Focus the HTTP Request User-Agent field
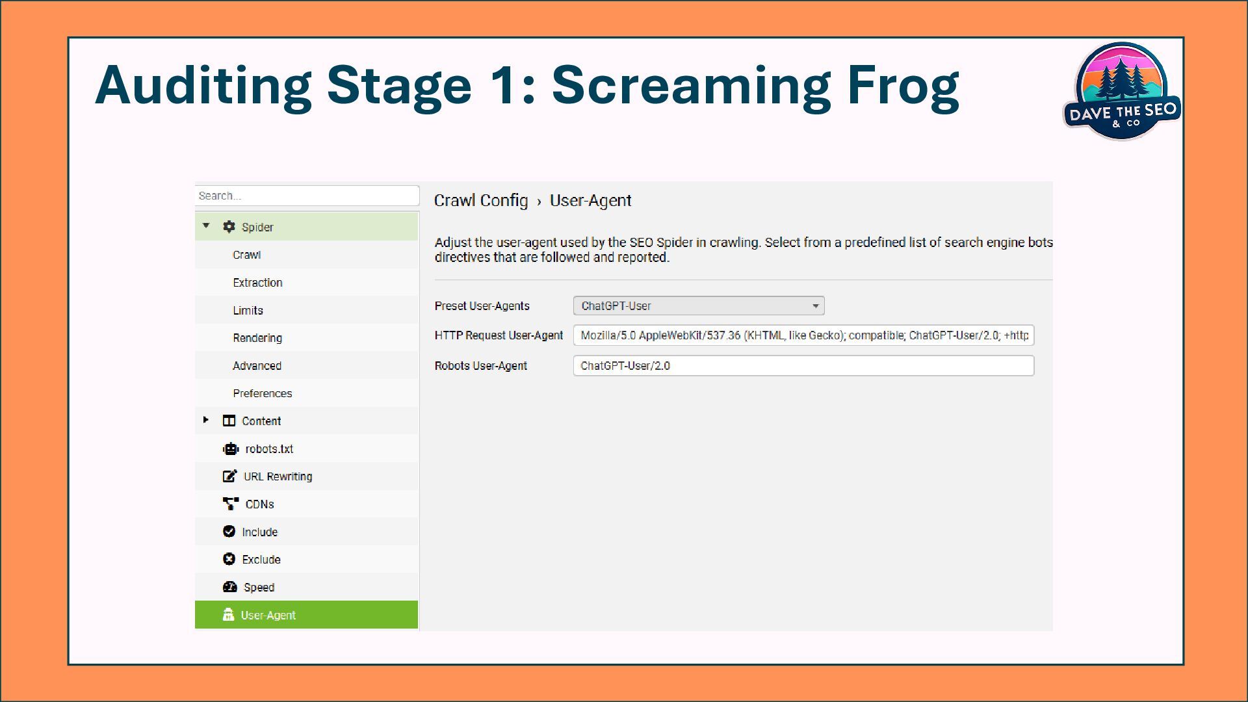Screen dimensions: 1248x702 (x=803, y=335)
